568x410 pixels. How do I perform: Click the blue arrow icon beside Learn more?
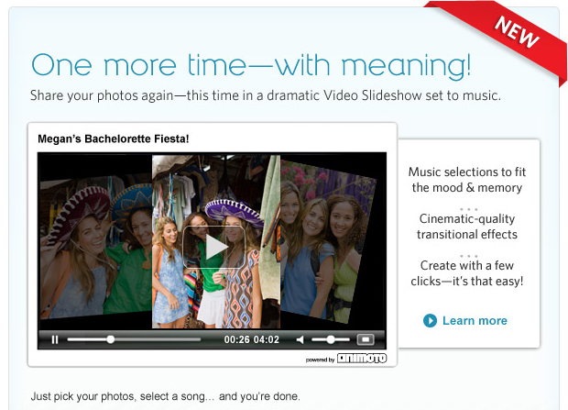pos(430,320)
